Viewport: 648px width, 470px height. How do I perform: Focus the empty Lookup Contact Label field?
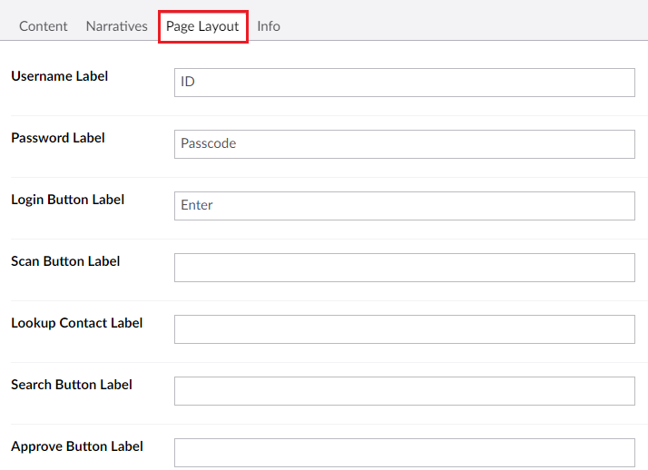pyautogui.click(x=404, y=328)
